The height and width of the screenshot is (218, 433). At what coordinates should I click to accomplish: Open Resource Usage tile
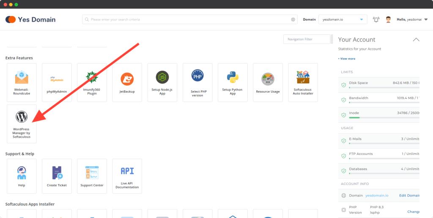[268, 83]
